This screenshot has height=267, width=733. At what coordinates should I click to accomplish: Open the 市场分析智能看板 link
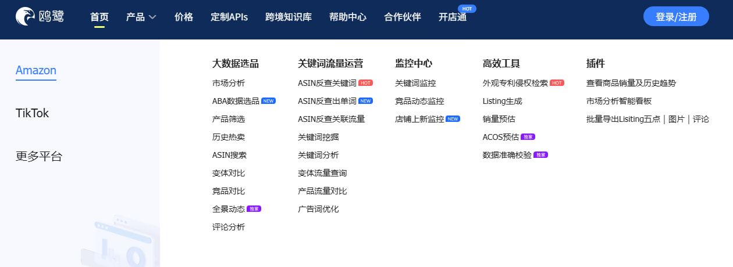[x=619, y=101]
